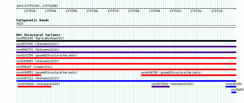This screenshot has width=244, height=103.
Task: Open nsv4102254 (gnomADStructuralVariants) label
Action: point(47,55)
